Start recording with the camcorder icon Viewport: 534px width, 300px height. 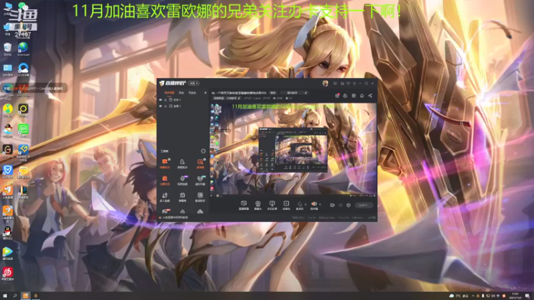point(332,205)
